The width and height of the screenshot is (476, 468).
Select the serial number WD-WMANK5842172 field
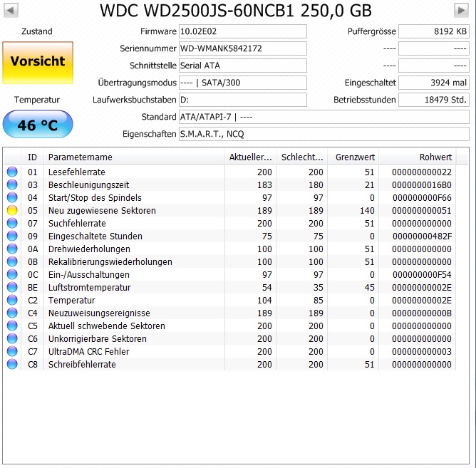click(243, 48)
